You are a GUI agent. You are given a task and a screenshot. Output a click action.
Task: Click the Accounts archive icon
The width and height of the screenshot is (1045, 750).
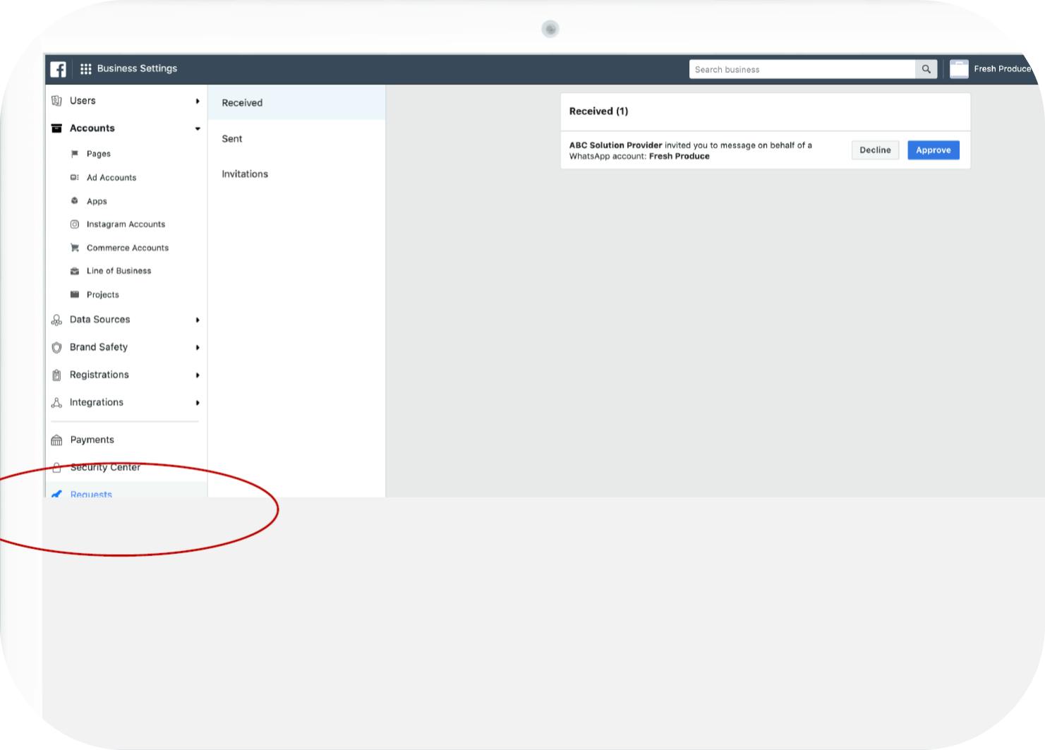(56, 128)
